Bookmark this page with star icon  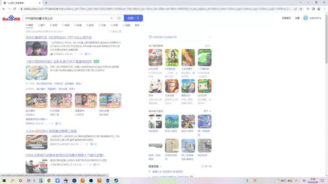click(301, 9)
